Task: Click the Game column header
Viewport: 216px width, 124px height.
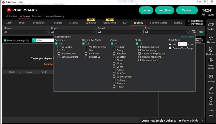Action: [29, 72]
